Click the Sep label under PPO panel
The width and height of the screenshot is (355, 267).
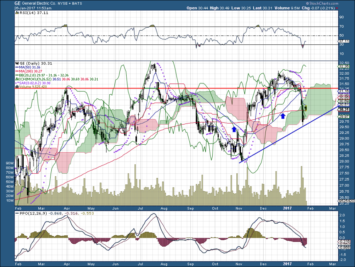(x=191, y=264)
